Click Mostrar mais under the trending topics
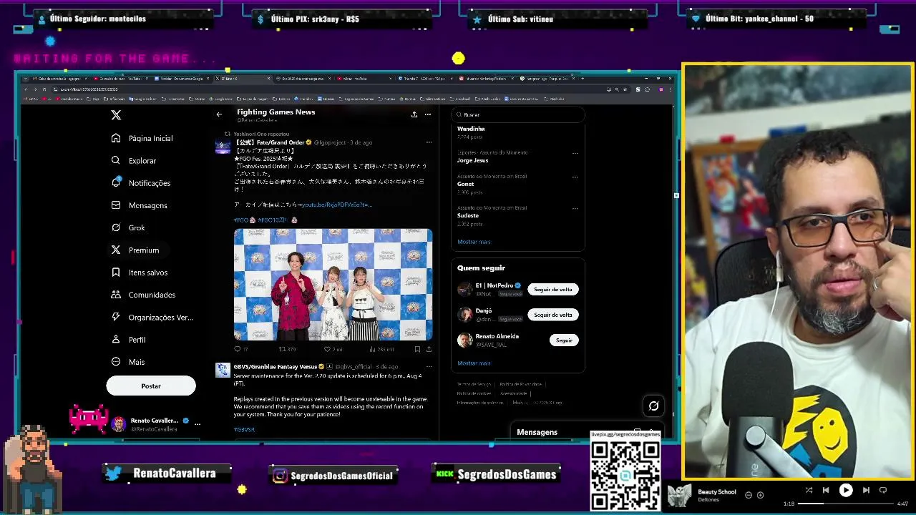916x515 pixels. [x=474, y=242]
